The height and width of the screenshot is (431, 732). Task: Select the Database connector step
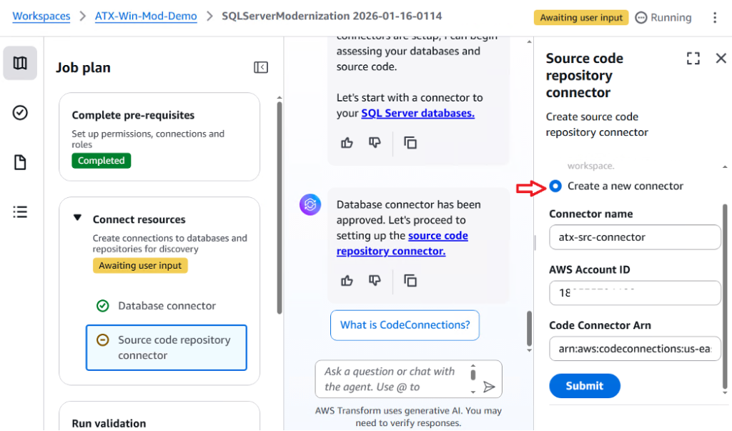(x=167, y=306)
